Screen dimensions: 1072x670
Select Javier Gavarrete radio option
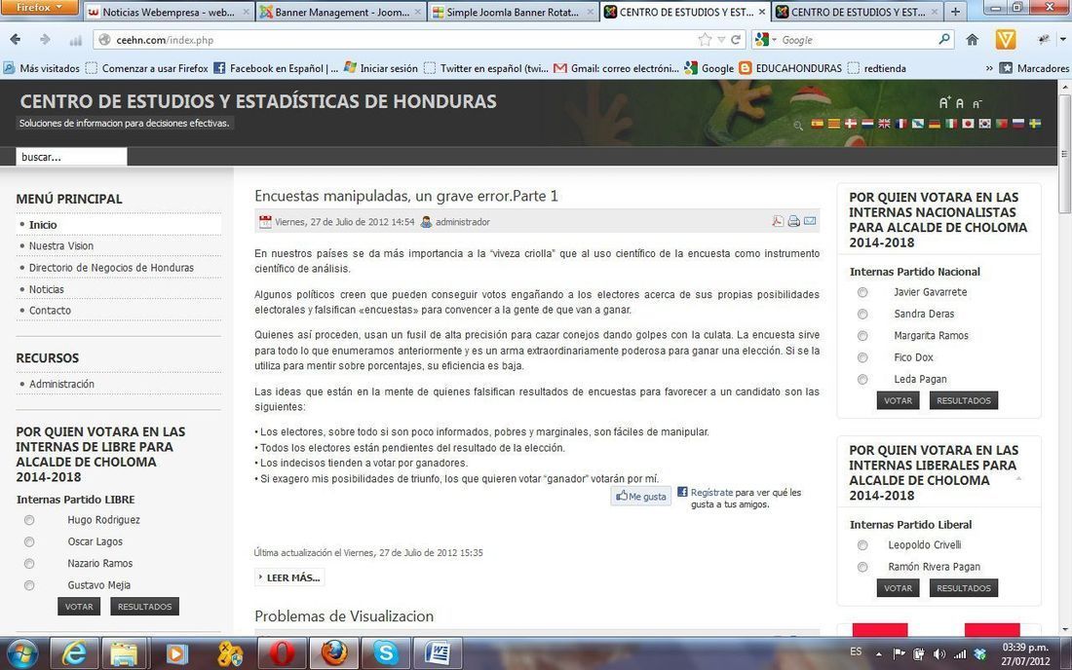(862, 292)
